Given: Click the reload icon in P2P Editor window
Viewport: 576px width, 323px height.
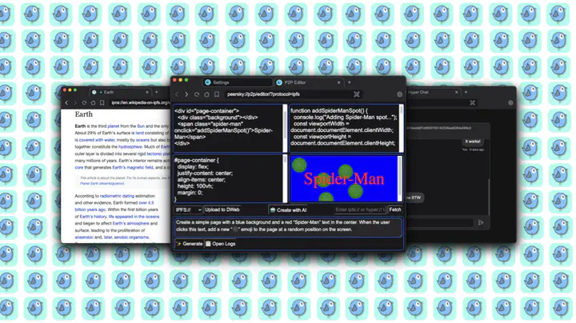Looking at the screenshot, I should point(197,94).
